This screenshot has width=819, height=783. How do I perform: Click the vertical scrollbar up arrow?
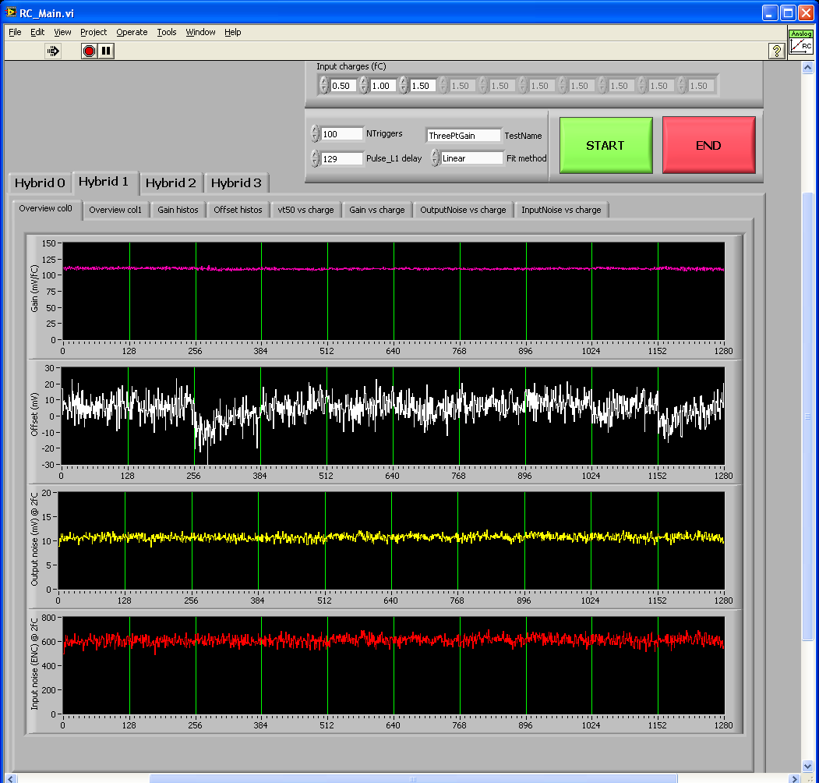[x=808, y=68]
